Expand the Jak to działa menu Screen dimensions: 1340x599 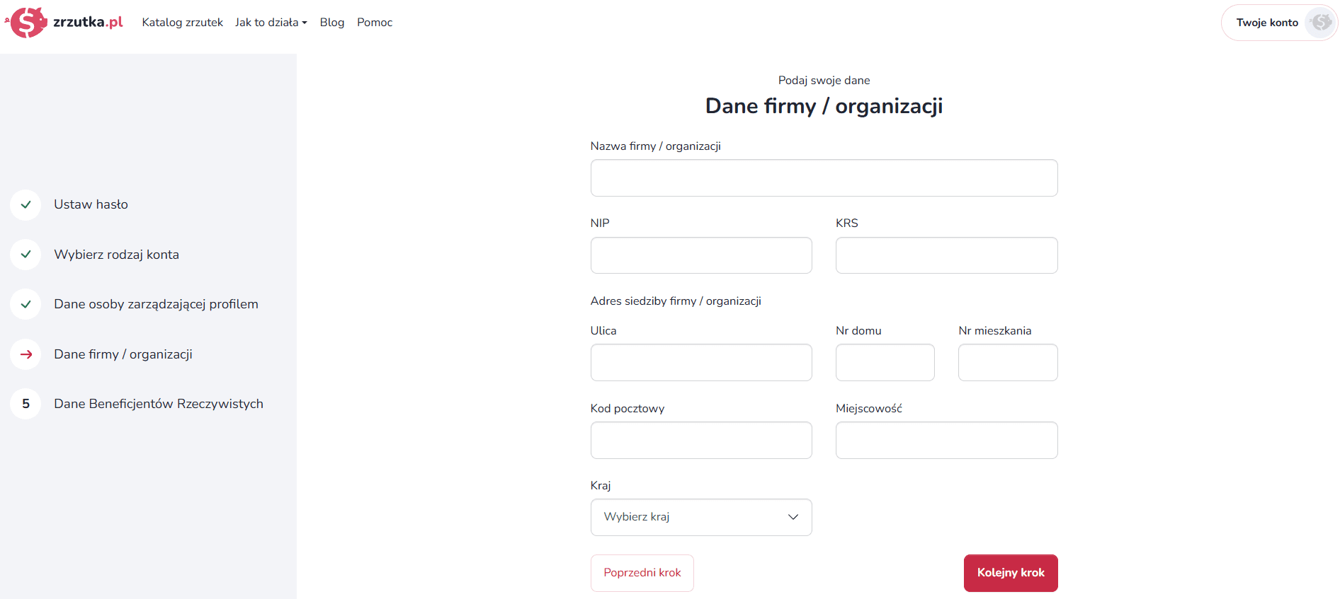[x=271, y=23]
